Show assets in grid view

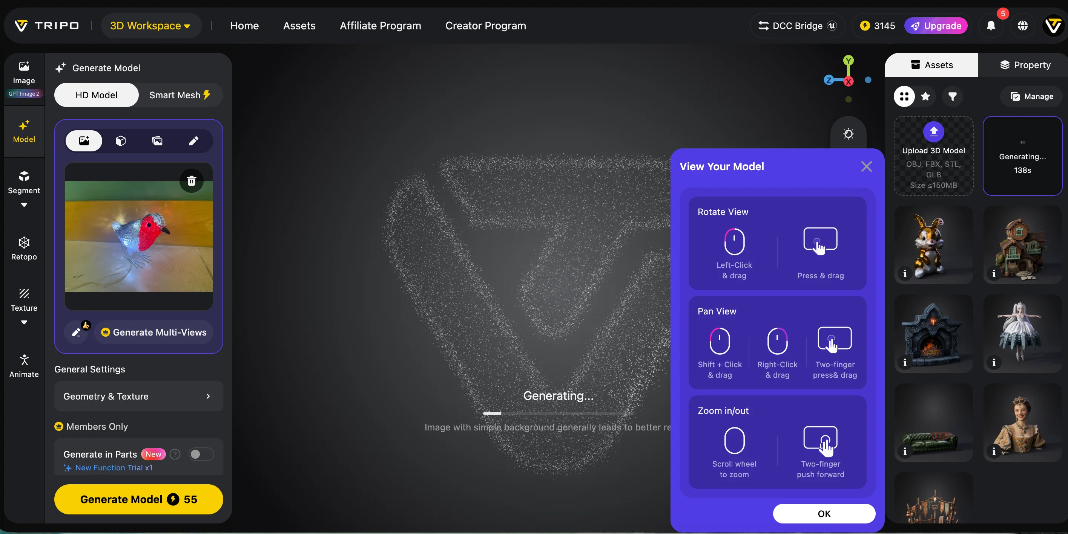[x=904, y=96]
